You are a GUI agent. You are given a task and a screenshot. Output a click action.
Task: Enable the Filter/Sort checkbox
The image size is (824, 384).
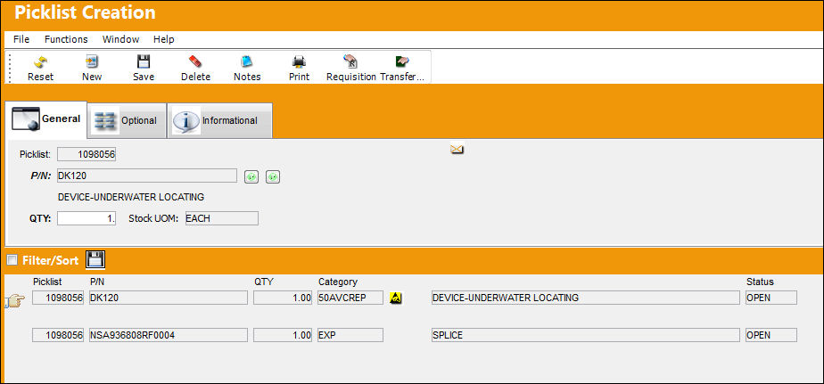point(12,260)
